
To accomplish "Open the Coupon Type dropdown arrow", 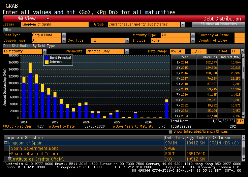I will 64,41.
